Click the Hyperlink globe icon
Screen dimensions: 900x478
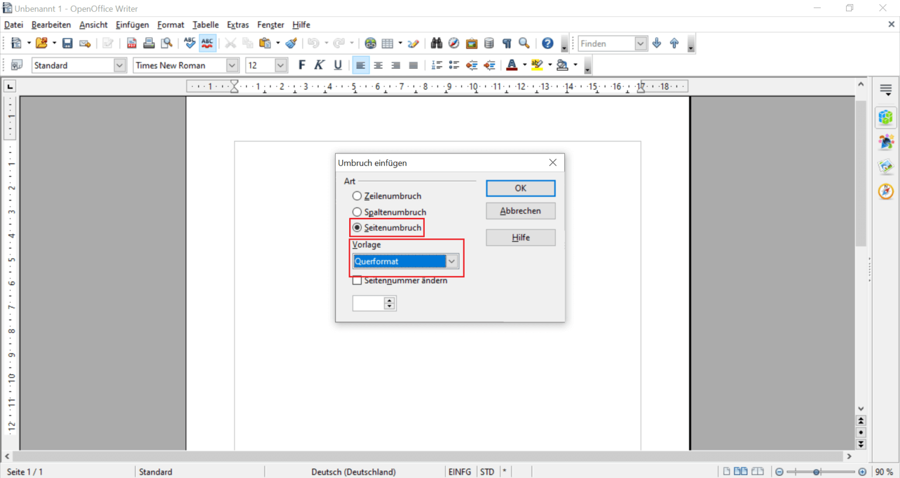(370, 43)
